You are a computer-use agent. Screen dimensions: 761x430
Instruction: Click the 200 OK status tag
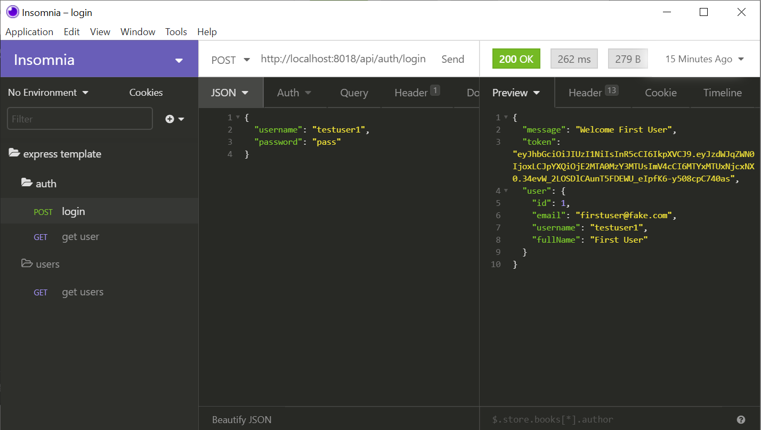[516, 59]
